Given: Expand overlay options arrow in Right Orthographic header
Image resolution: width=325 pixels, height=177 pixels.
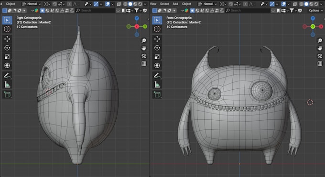Looking at the screenshot, I should (112, 4).
